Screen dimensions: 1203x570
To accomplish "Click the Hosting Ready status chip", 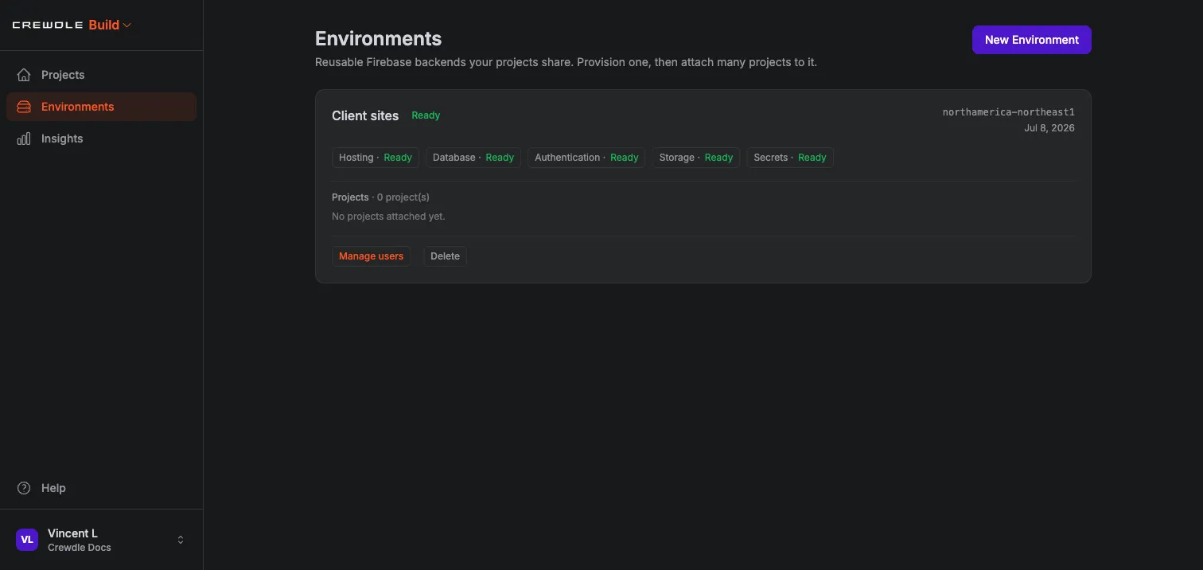I will [376, 158].
